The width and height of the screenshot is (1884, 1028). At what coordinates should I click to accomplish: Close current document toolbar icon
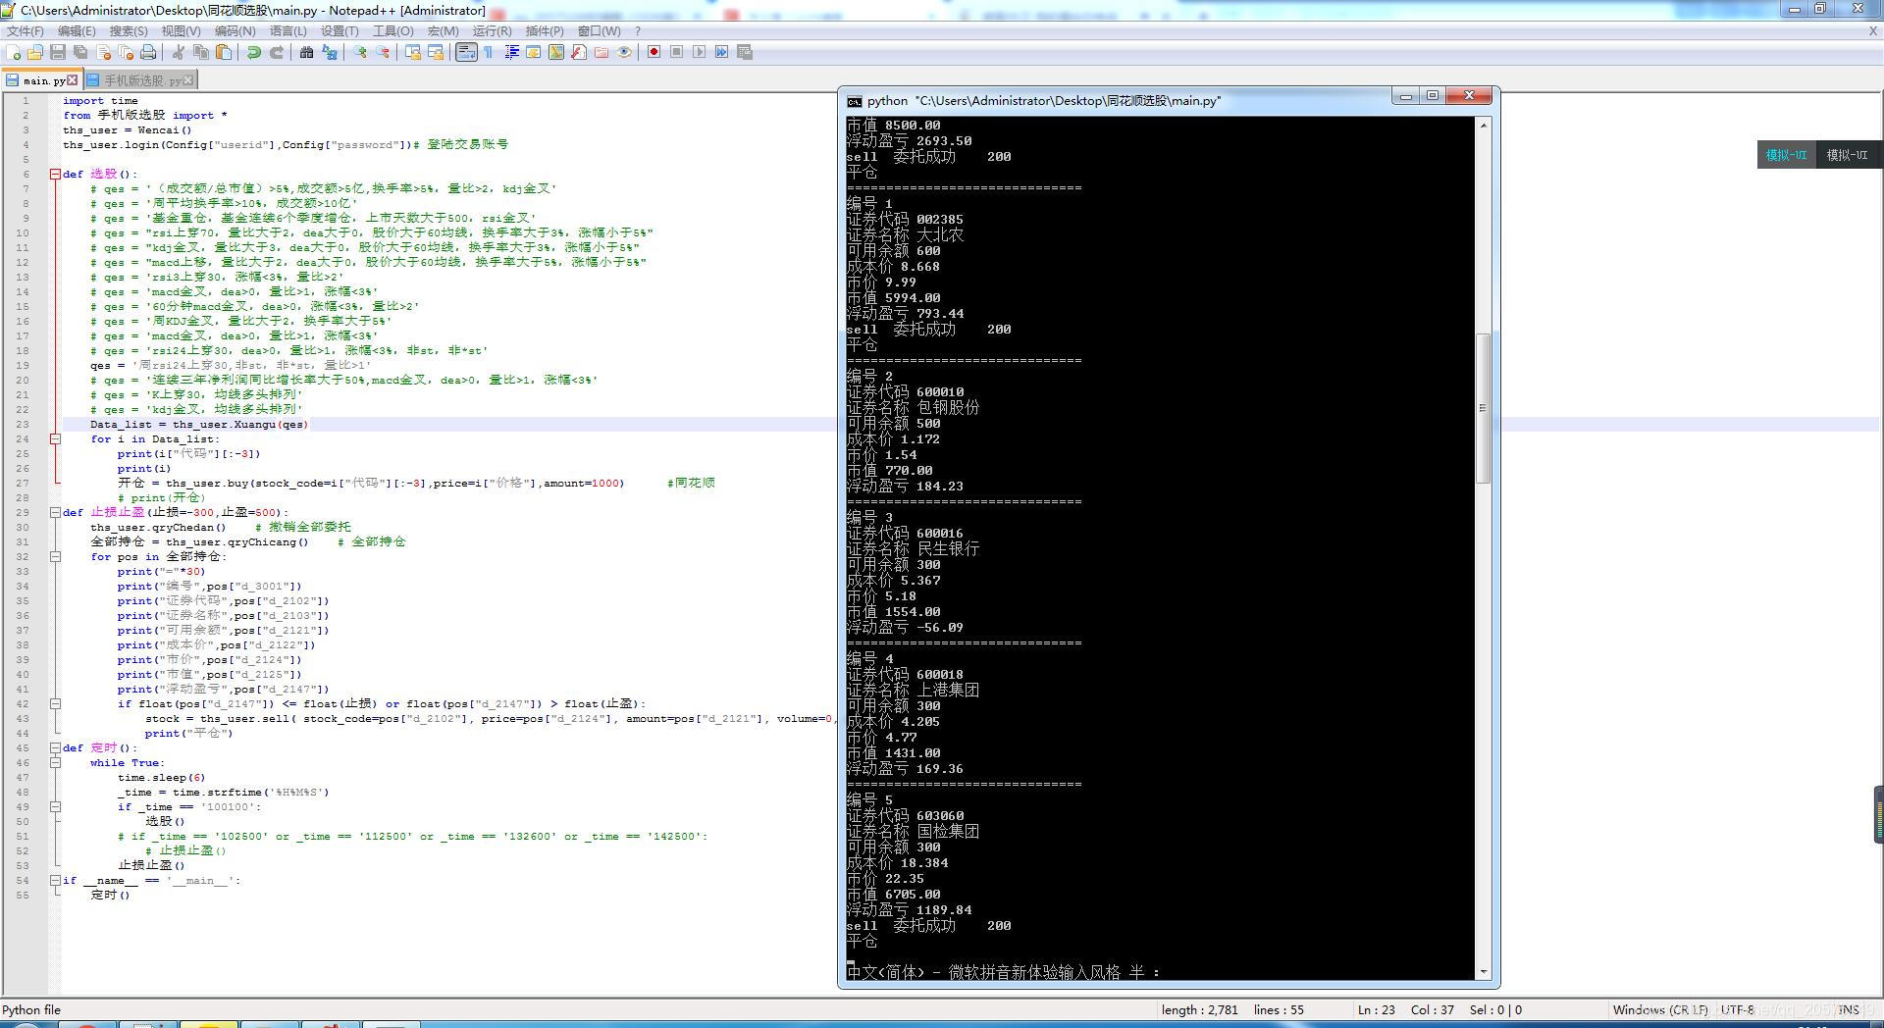[x=104, y=52]
